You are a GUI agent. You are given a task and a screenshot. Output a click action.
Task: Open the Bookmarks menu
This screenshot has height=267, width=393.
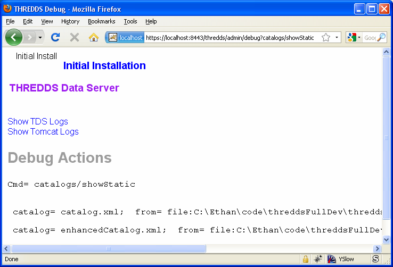pos(101,21)
